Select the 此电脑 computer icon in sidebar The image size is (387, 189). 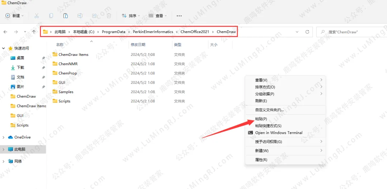point(10,149)
